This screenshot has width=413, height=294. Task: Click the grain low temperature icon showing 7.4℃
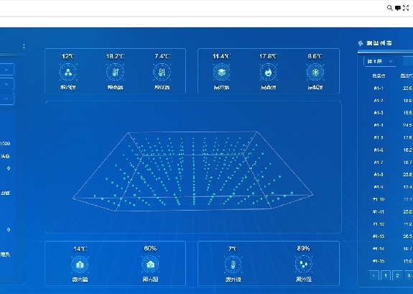coord(162,72)
